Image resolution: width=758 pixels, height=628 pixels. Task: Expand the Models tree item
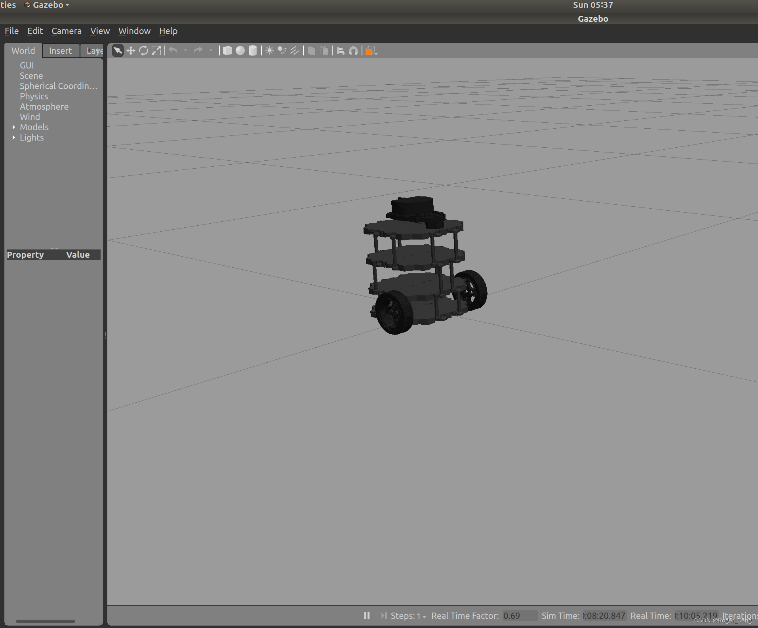tap(14, 127)
